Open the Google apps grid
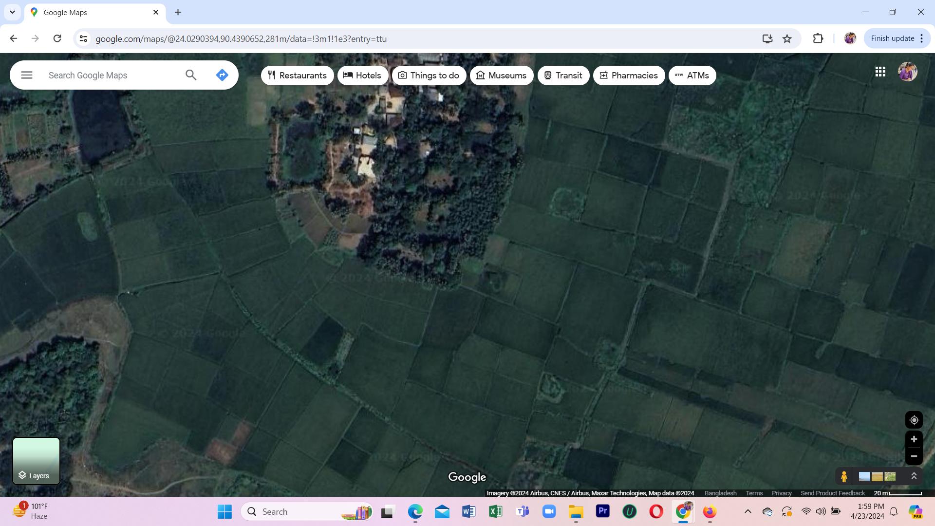The height and width of the screenshot is (526, 935). click(880, 72)
